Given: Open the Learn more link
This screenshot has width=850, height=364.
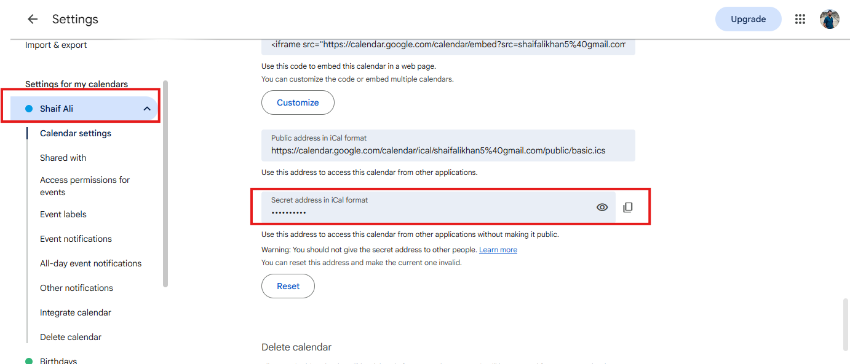Looking at the screenshot, I should click(498, 250).
